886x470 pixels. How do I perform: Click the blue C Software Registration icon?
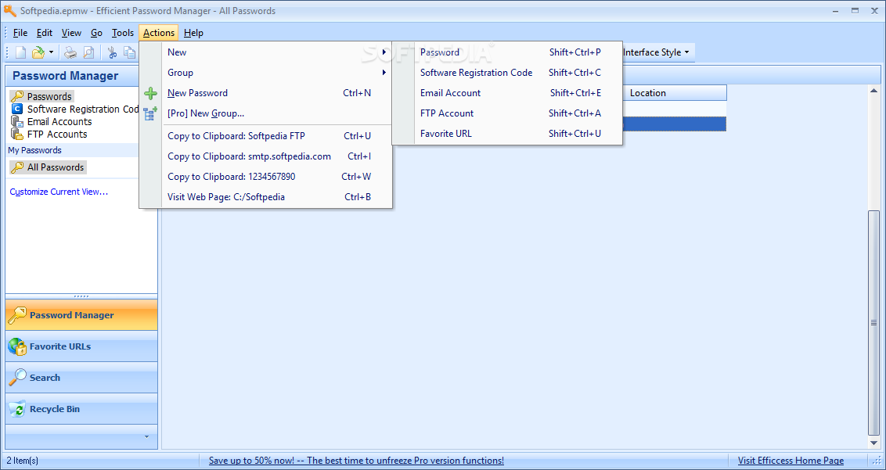point(17,109)
